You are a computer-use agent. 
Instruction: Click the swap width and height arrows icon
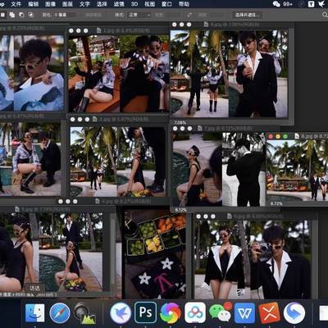click(189, 15)
